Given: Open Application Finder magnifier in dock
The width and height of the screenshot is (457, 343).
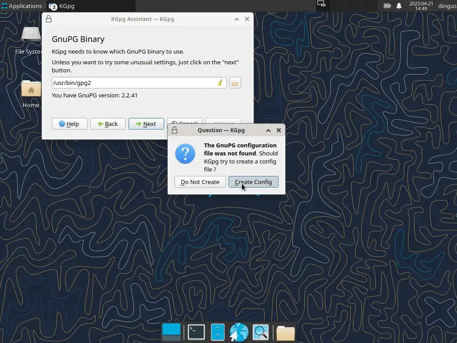Looking at the screenshot, I should 261,332.
